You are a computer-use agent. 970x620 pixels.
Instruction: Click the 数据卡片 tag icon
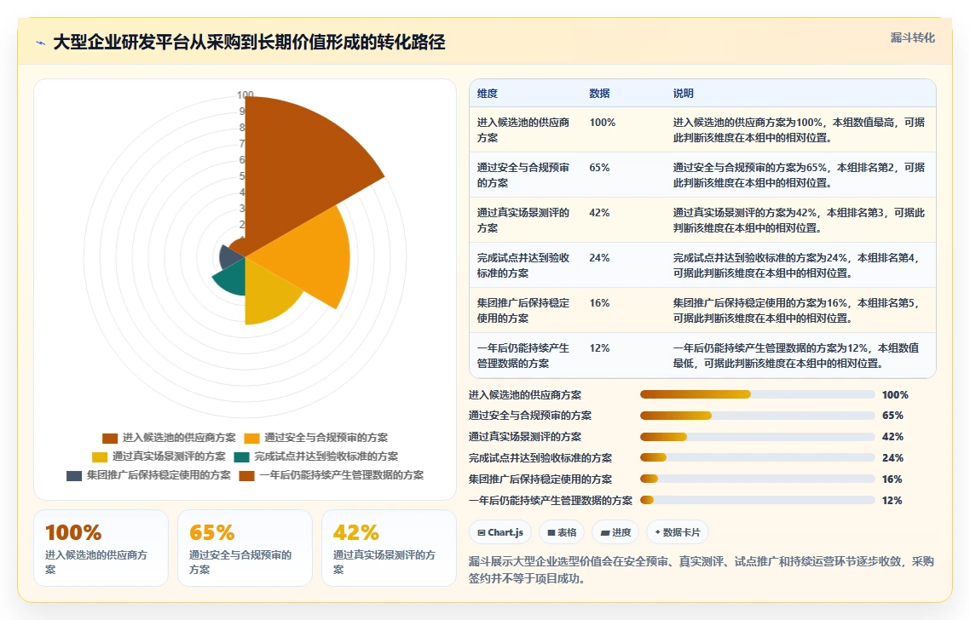pyautogui.click(x=657, y=532)
